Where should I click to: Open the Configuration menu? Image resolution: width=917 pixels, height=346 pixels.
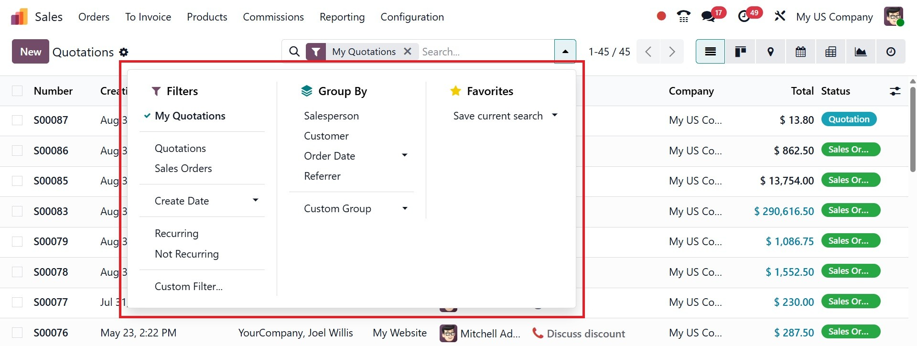pyautogui.click(x=412, y=17)
